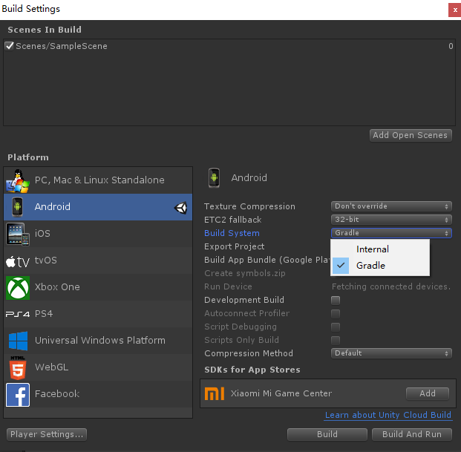This screenshot has width=461, height=452.
Task: Open the Compression Method dropdown
Action: [x=391, y=353]
